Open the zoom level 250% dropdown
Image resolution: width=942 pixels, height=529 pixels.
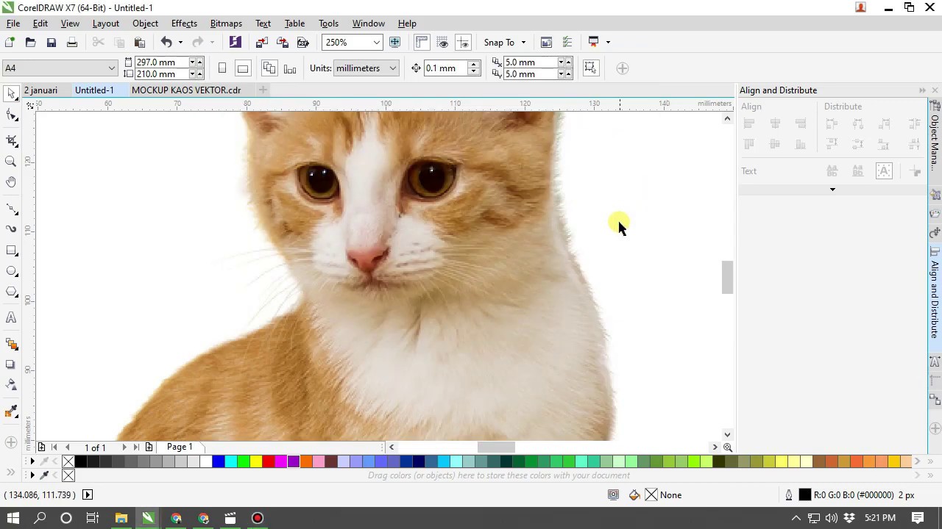tap(376, 43)
